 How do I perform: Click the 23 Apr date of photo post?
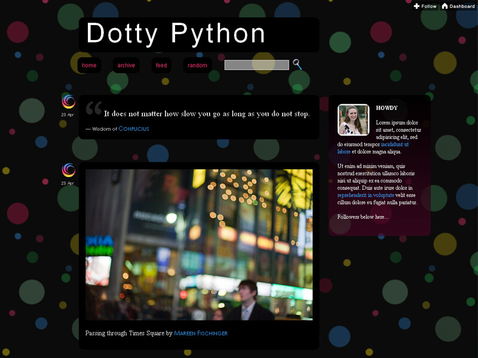(x=68, y=183)
